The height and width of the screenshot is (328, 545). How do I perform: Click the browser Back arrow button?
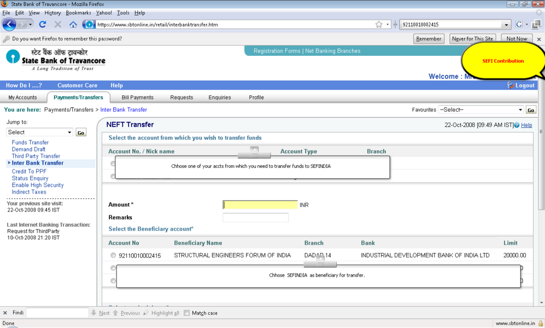coord(9,25)
